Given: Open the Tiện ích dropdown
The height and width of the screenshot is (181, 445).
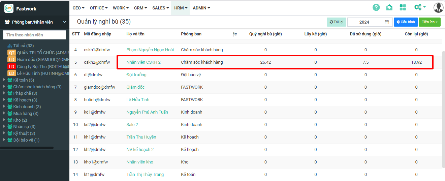Looking at the screenshot, I should tap(430, 22).
